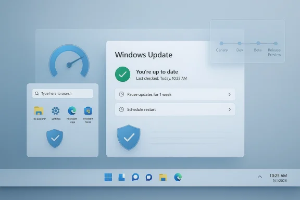
Task: Open the Microsoft Store app
Action: coord(88,111)
